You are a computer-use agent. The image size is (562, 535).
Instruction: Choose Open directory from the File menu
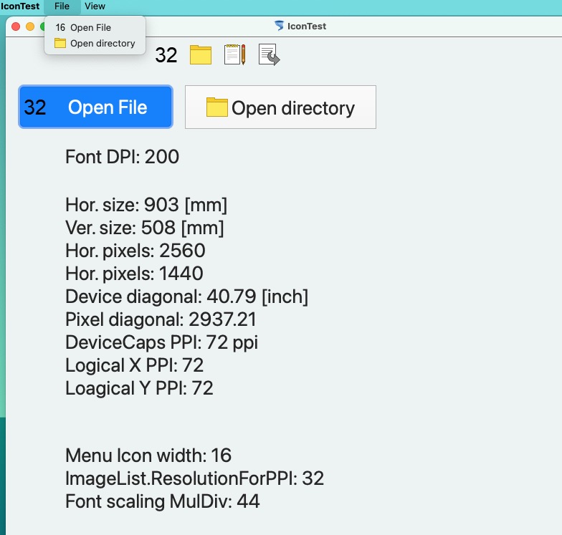click(x=95, y=43)
